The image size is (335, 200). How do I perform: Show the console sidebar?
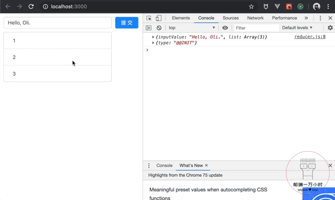(148, 28)
